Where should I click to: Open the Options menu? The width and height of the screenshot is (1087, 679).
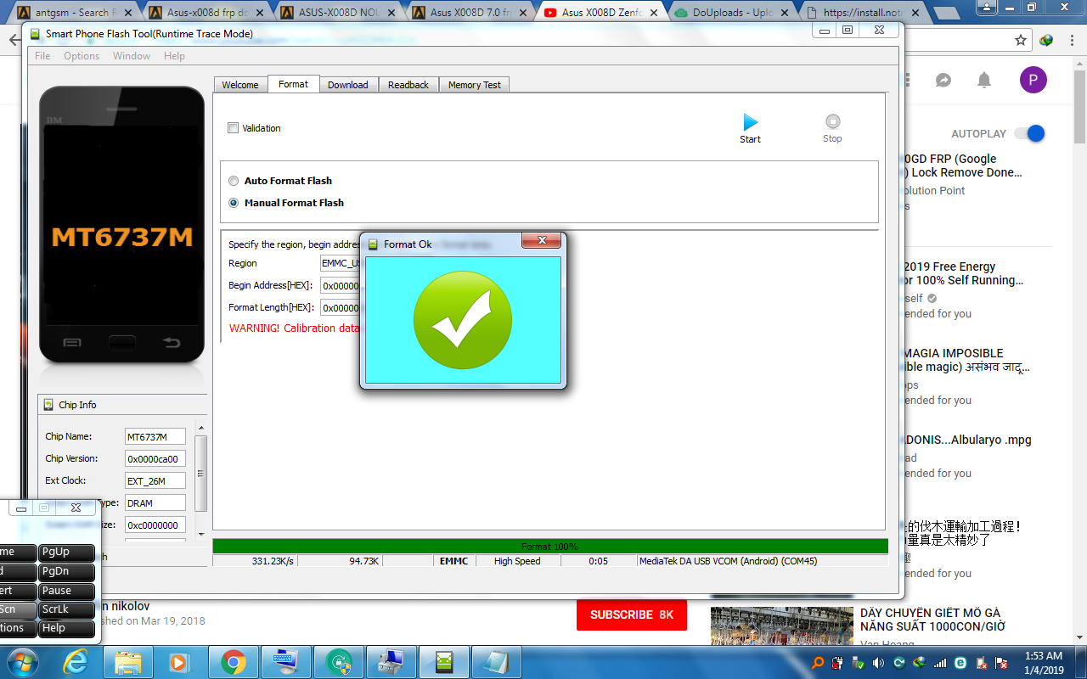pyautogui.click(x=82, y=56)
